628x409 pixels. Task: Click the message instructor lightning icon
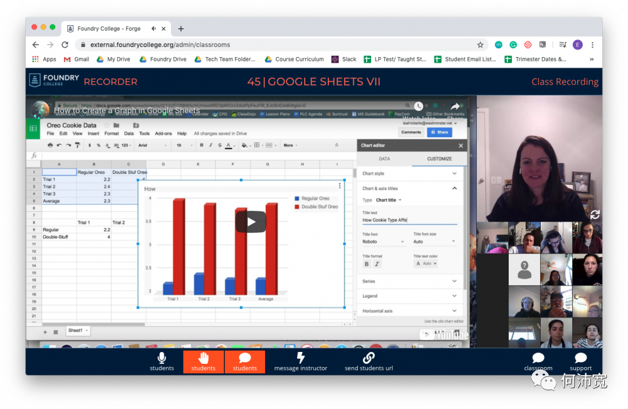coord(301,358)
